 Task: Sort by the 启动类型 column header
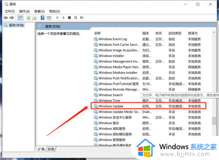pos(175,33)
